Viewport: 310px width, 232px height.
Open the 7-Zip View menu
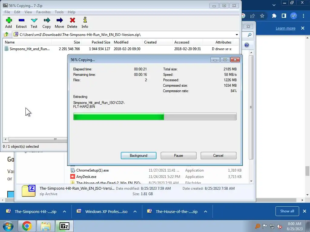point(28,12)
